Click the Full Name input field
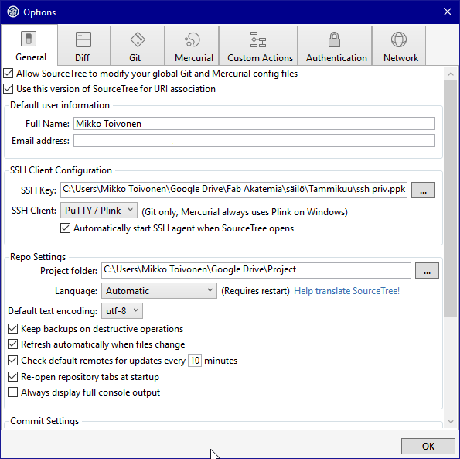 click(x=254, y=124)
